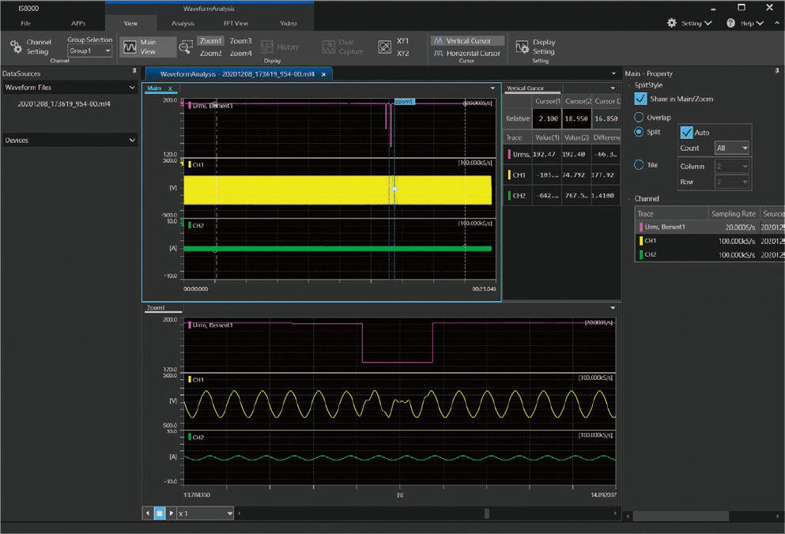785x534 pixels.
Task: Open the Zoom1 display
Action: tap(210, 40)
